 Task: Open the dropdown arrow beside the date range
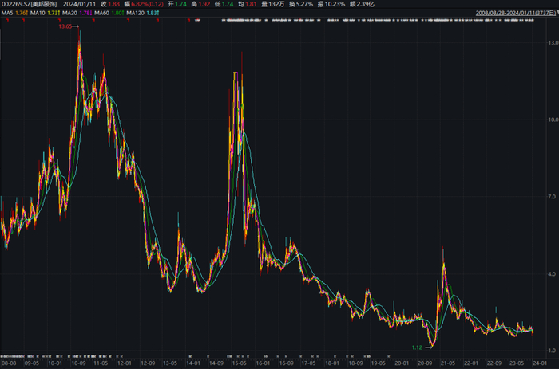point(557,13)
